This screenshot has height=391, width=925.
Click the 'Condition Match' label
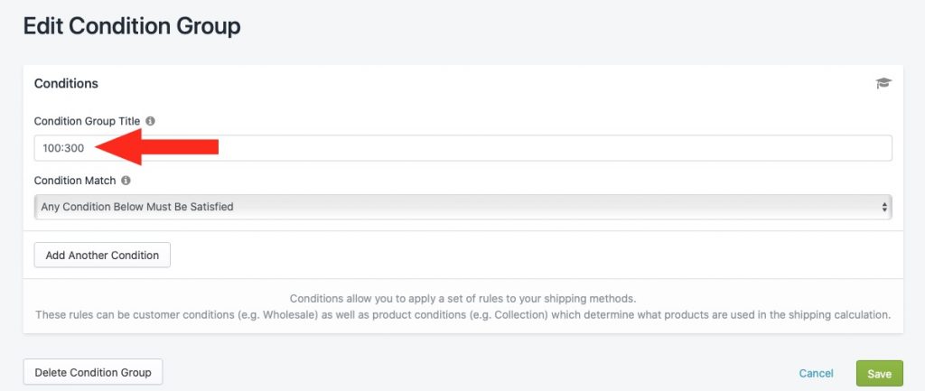[x=75, y=181]
